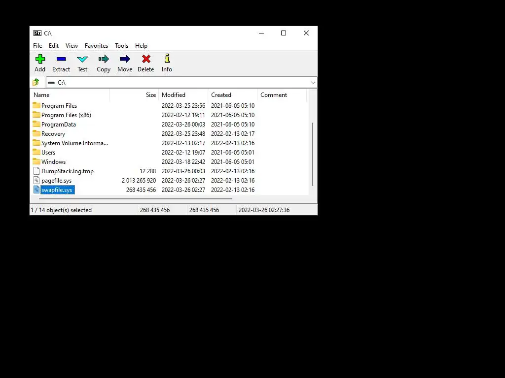Image resolution: width=505 pixels, height=378 pixels.
Task: Sort by the Size column header
Action: click(x=134, y=95)
